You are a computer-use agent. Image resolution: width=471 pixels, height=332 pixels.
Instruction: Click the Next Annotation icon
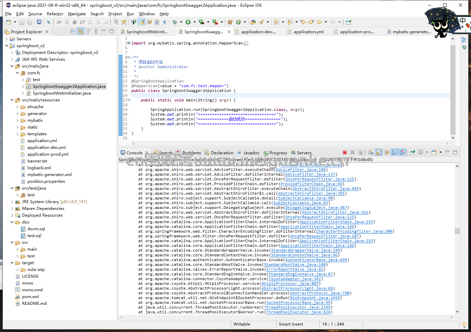(x=276, y=22)
